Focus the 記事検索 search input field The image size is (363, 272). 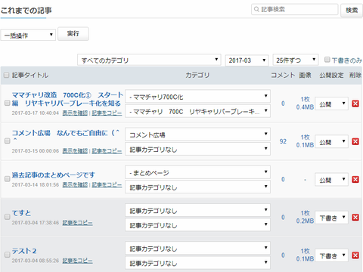[x=294, y=10]
